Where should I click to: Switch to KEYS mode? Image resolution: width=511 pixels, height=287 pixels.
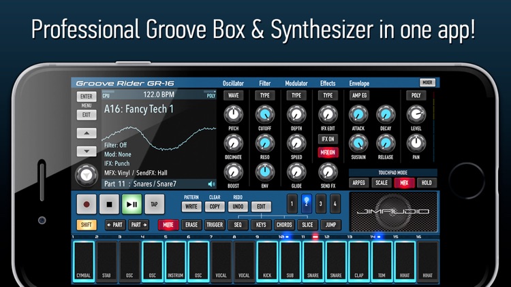[261, 225]
